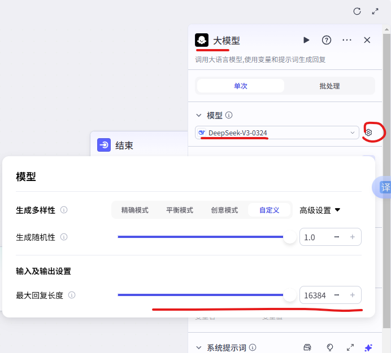Increase 最大回复长度 with plus button
The width and height of the screenshot is (391, 353).
tap(353, 295)
